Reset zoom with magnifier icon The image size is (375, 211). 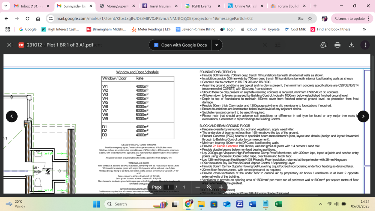pyautogui.click(x=209, y=187)
